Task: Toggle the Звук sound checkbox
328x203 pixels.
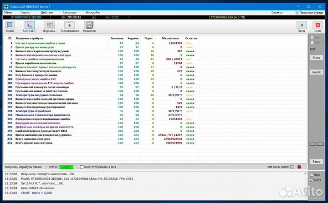Action: pyautogui.click(x=312, y=175)
